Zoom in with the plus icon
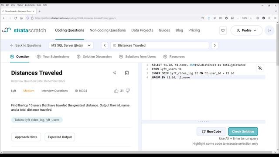 click(251, 18)
